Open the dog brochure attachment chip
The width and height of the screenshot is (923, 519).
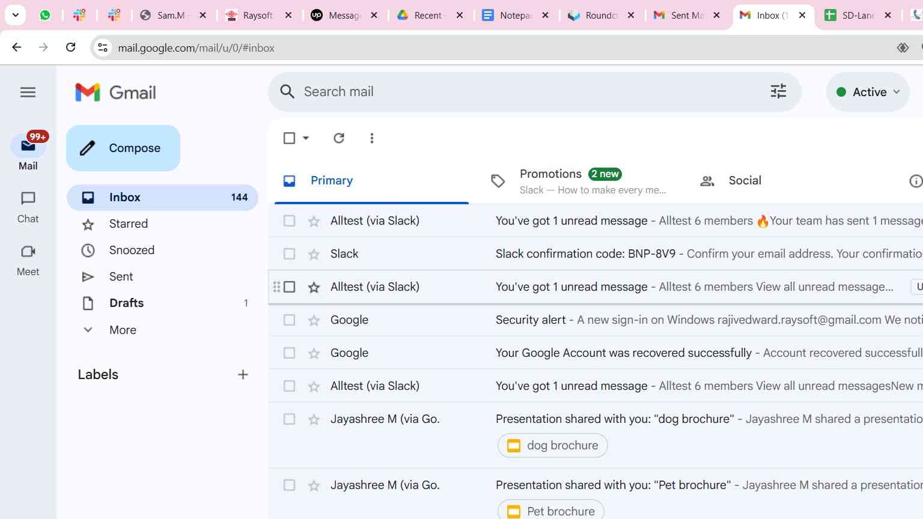(x=553, y=446)
